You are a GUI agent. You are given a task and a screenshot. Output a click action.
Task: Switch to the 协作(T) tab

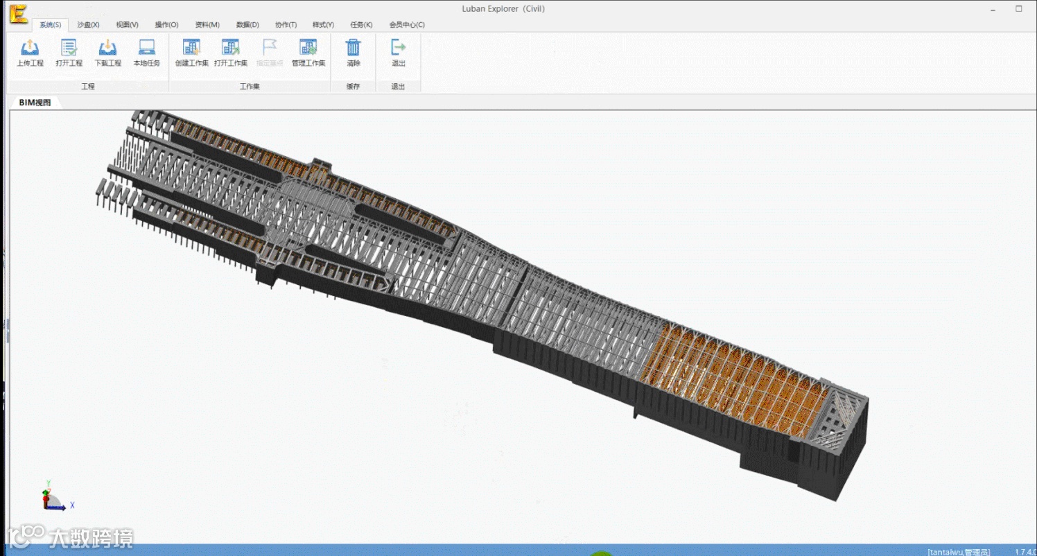[x=286, y=25]
